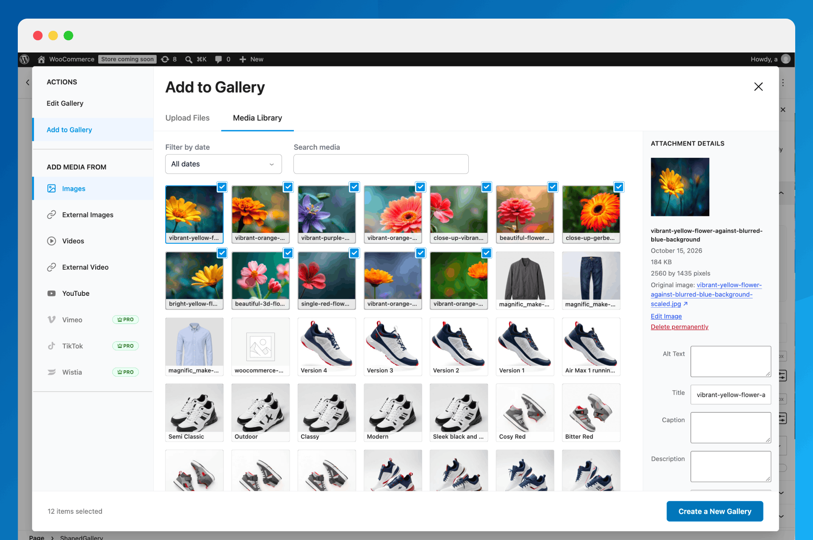813x540 pixels.
Task: Click the back chevron left of ACTIONS
Action: [28, 82]
